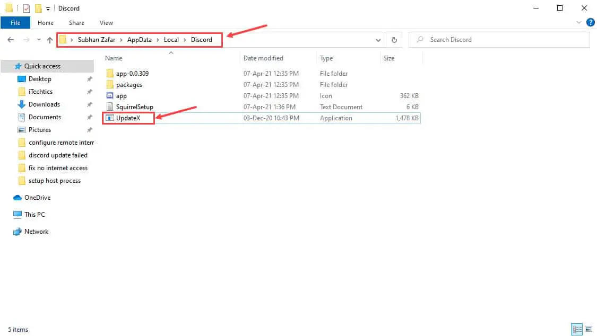Sort files by the Type column

pyautogui.click(x=326, y=58)
